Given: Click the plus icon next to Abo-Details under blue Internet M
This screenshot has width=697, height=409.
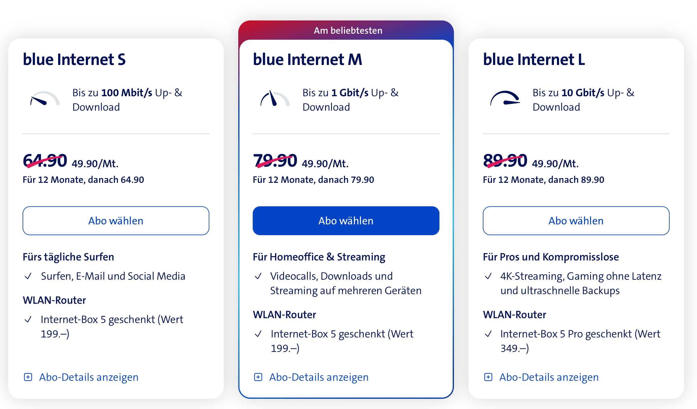Looking at the screenshot, I should (258, 377).
